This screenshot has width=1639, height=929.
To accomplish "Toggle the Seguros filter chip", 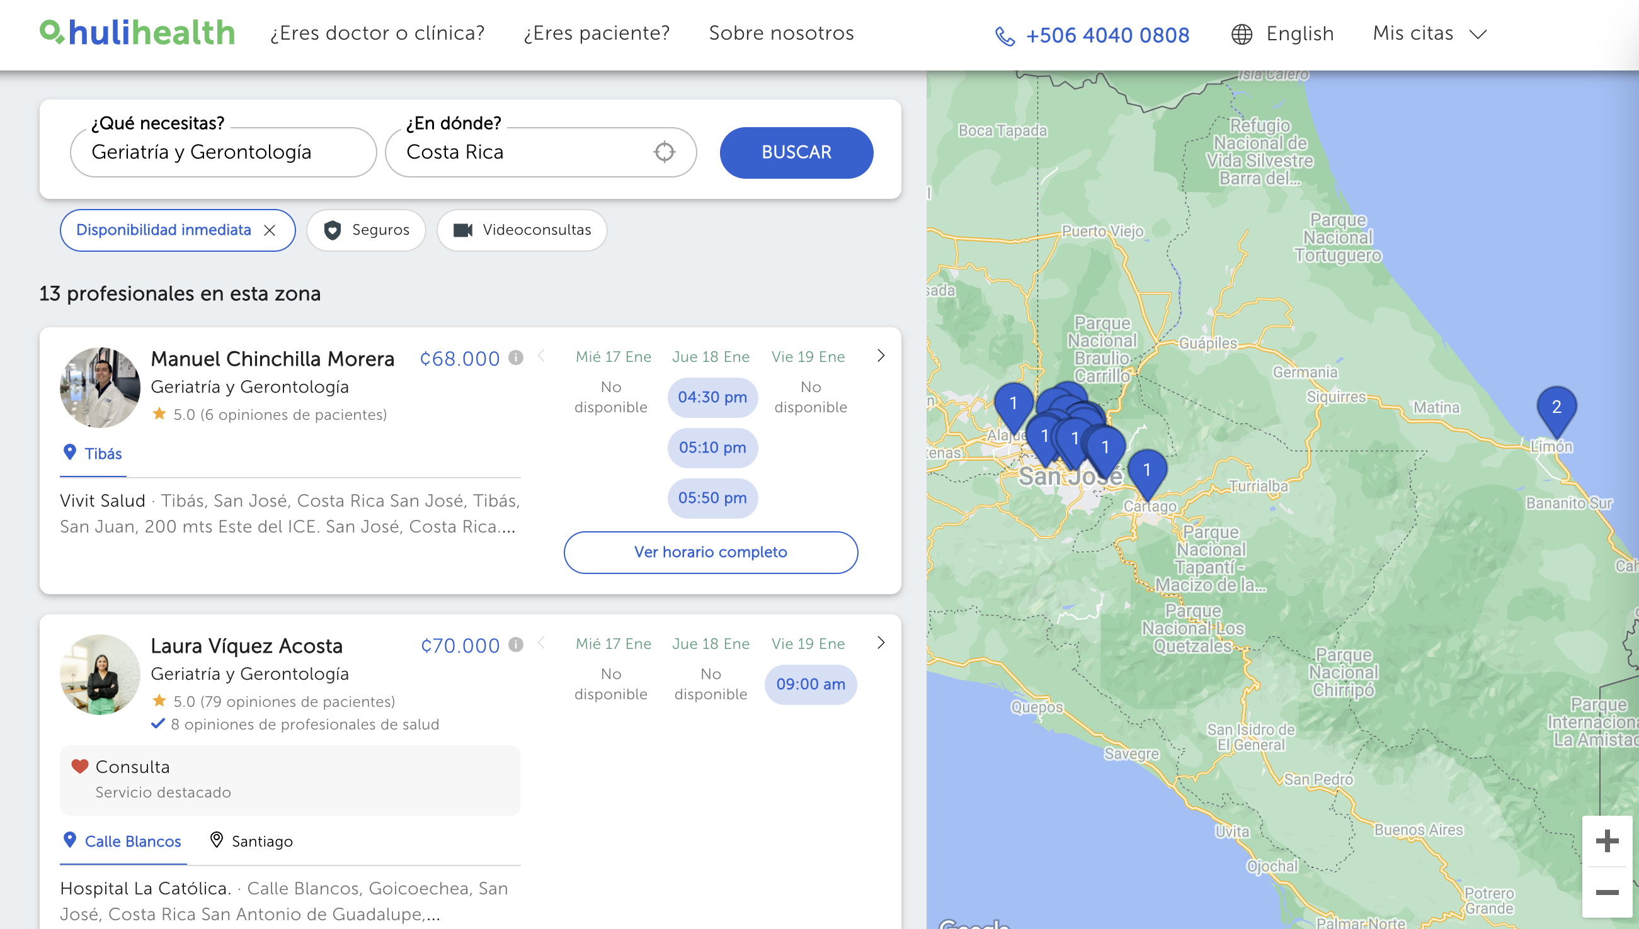I will pos(367,230).
